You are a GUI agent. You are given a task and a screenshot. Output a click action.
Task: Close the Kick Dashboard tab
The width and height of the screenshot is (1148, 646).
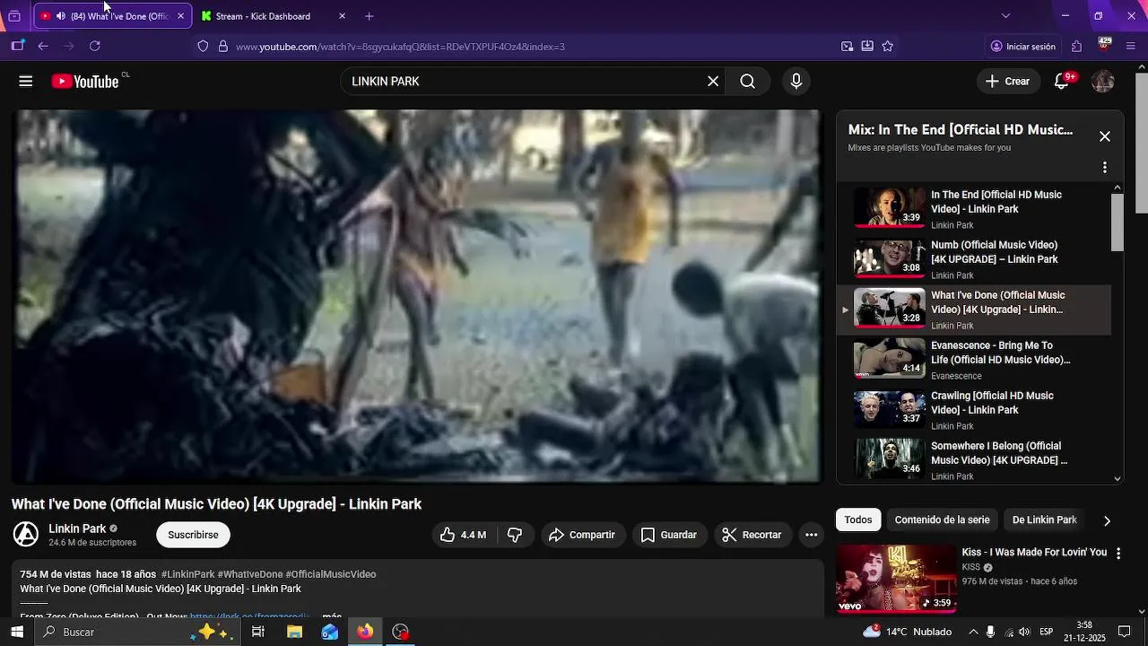pos(342,16)
